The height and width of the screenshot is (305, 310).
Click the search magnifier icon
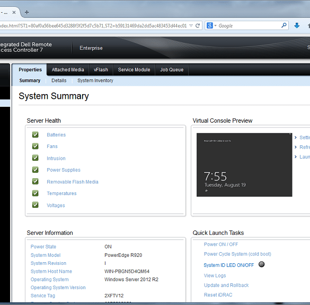coord(284,25)
